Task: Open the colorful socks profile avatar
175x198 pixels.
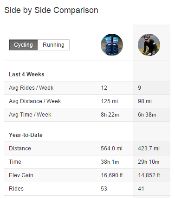Action: 112,45
